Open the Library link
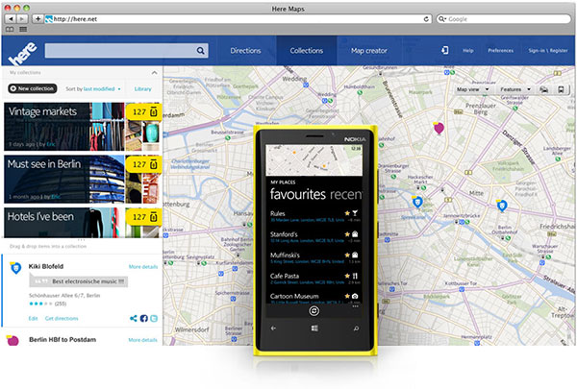The height and width of the screenshot is (389, 577). click(x=142, y=89)
